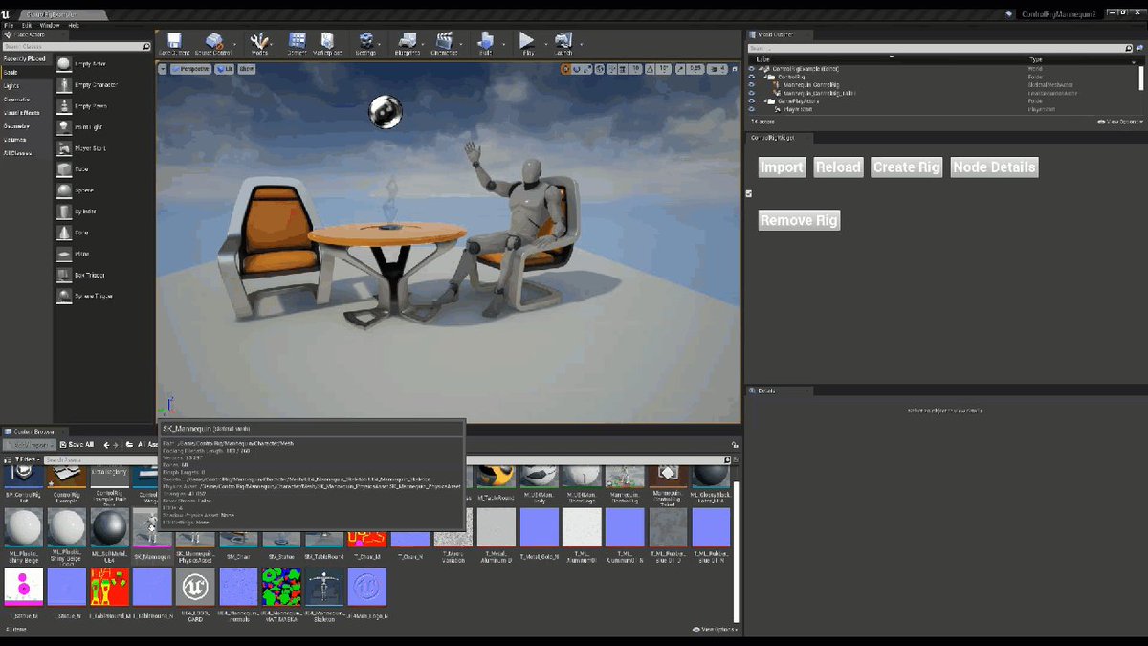Open the Marketplace toolbar button
1148x646 pixels.
coord(328,43)
